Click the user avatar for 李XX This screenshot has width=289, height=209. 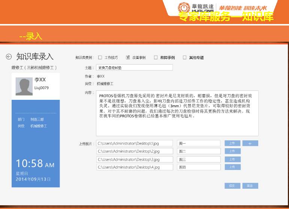24,86
